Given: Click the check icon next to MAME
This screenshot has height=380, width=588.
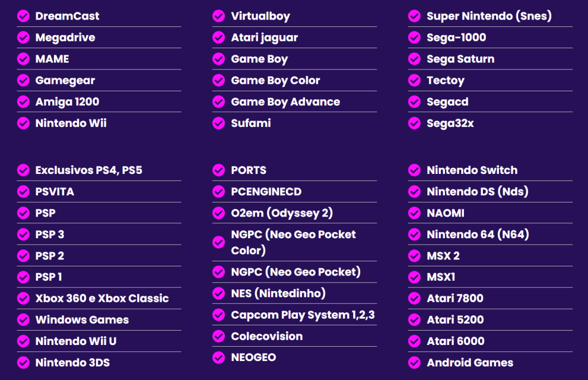Looking at the screenshot, I should coord(23,59).
